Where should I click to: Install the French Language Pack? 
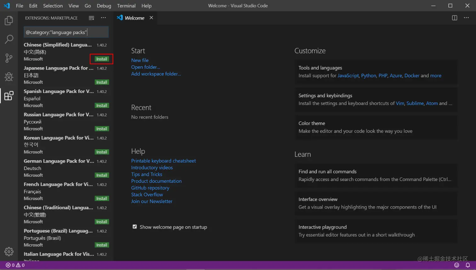[x=102, y=198]
